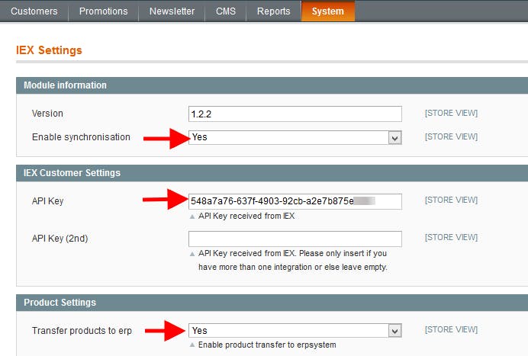Click the IEX Settings page heading
This screenshot has height=356, width=528.
click(49, 50)
